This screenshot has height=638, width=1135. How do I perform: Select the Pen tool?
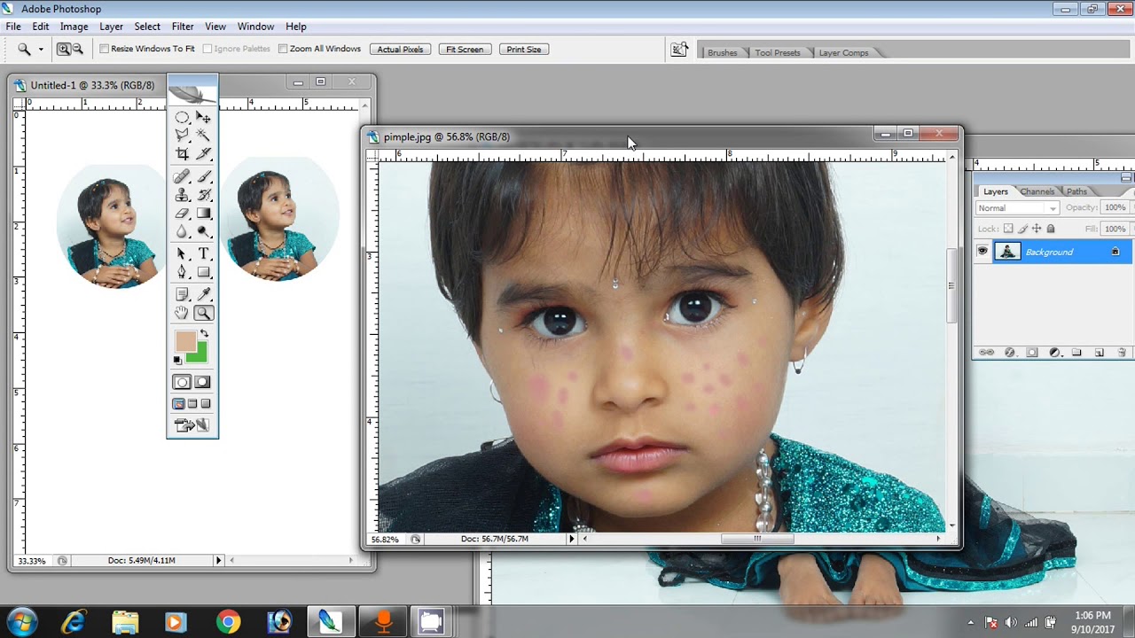tap(182, 273)
